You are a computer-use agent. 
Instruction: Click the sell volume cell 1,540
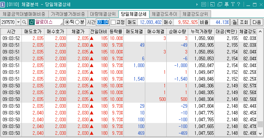pos(135,79)
